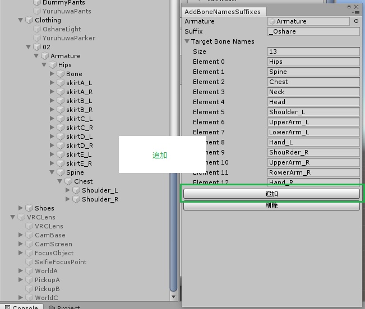Edit the Element 1 field Spine

click(313, 72)
